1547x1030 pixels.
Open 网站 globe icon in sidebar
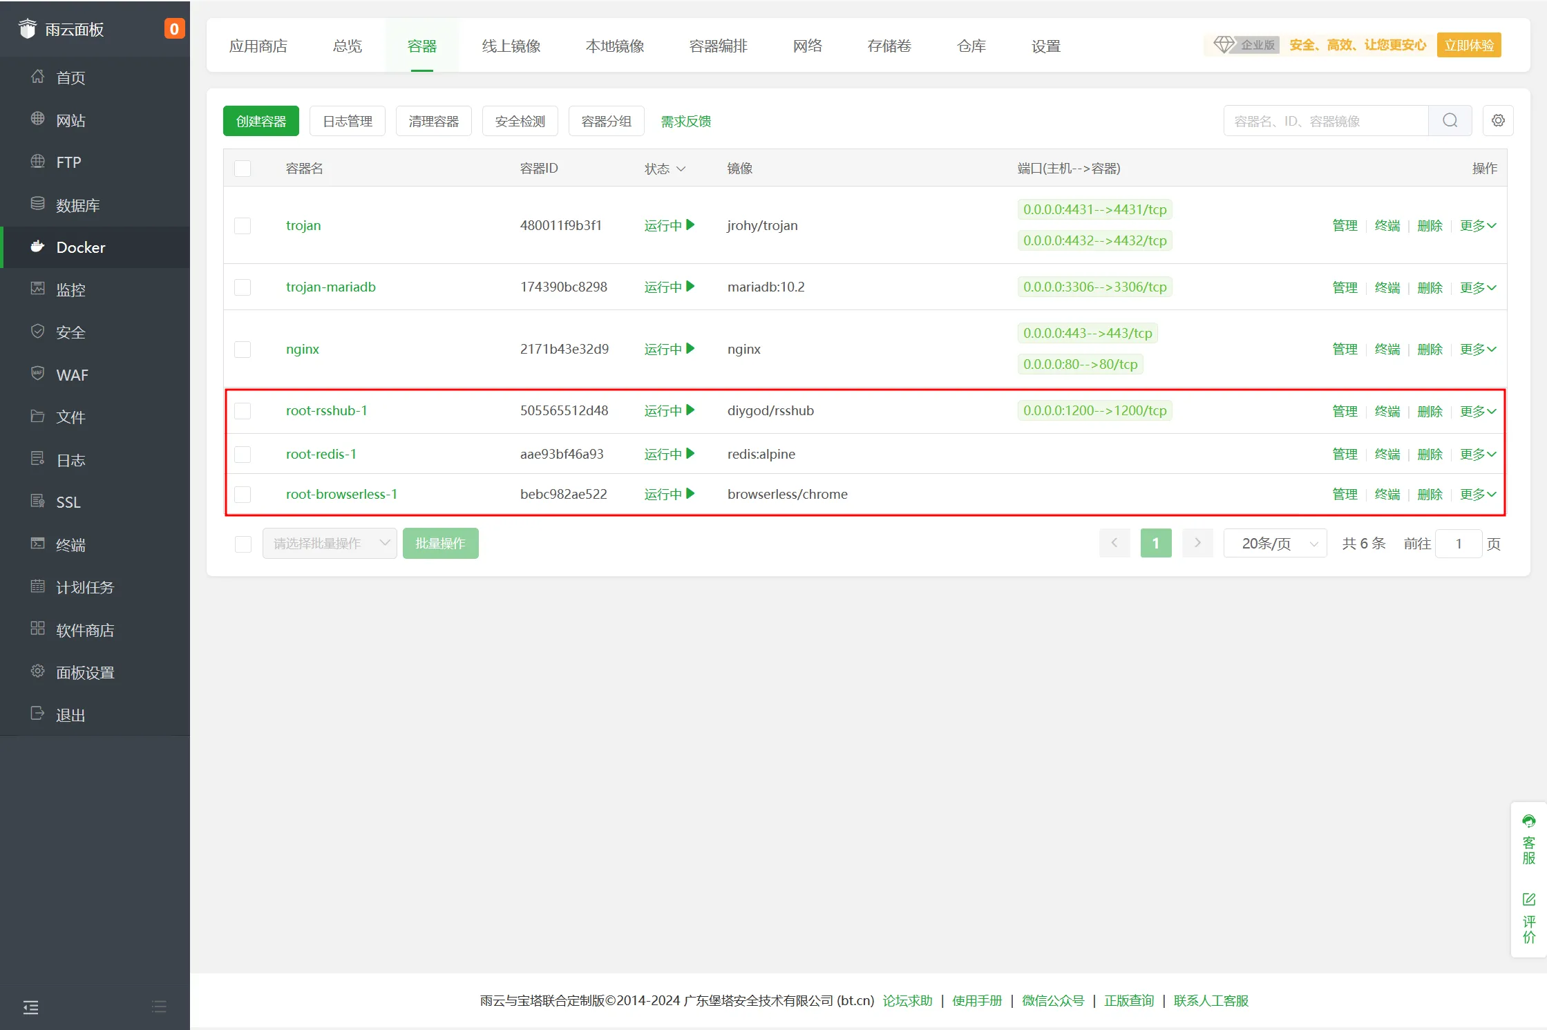38,119
